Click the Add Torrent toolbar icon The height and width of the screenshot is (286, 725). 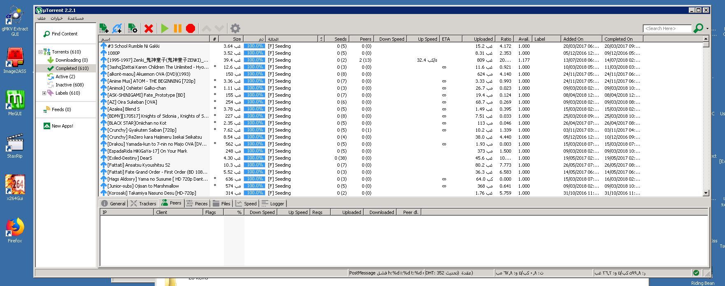[104, 28]
